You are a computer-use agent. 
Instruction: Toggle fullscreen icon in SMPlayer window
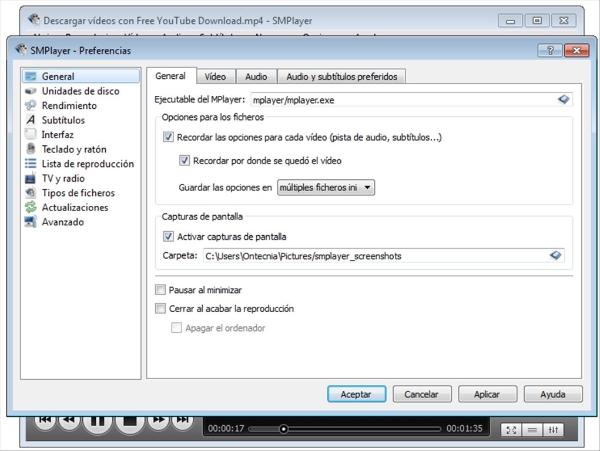[511, 430]
